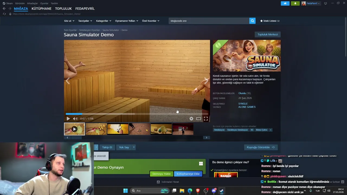Open the Kategoriler dropdown

point(104,21)
